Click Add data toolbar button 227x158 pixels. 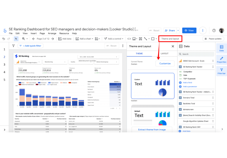65,39
